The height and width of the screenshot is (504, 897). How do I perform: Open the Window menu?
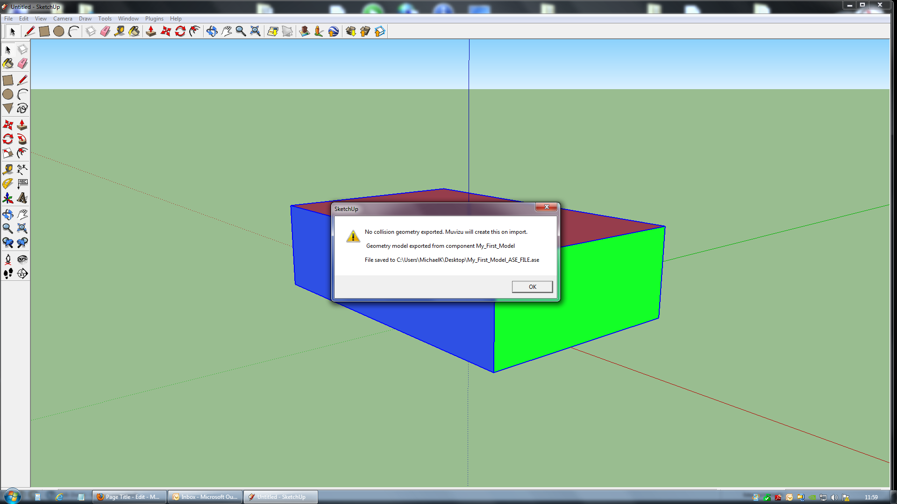(128, 19)
